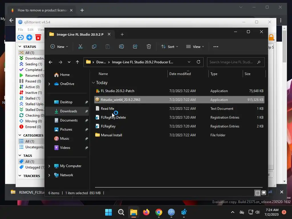The width and height of the screenshot is (292, 219).
Task: Switch to large thumbnails view icon in status bar
Action: click(264, 193)
